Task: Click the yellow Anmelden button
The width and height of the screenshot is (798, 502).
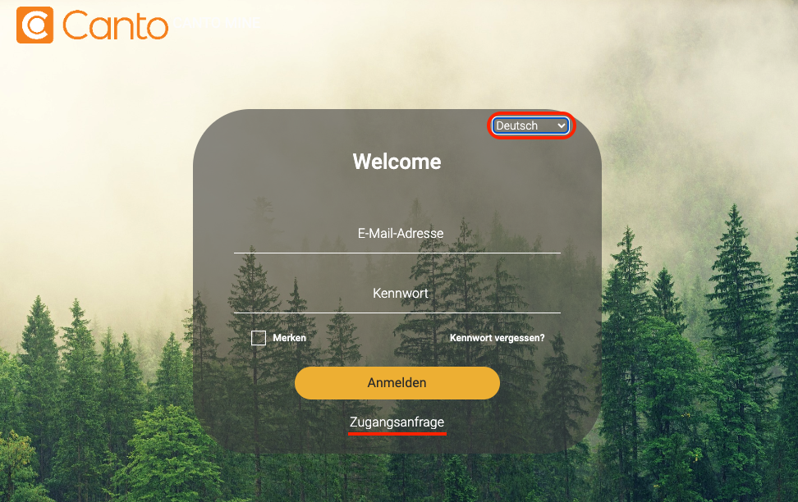Action: (x=397, y=383)
